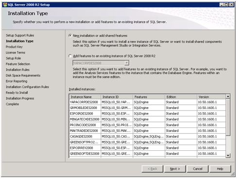Click Instance ID MSSQL10_50.MIN... cell

tap(117, 119)
